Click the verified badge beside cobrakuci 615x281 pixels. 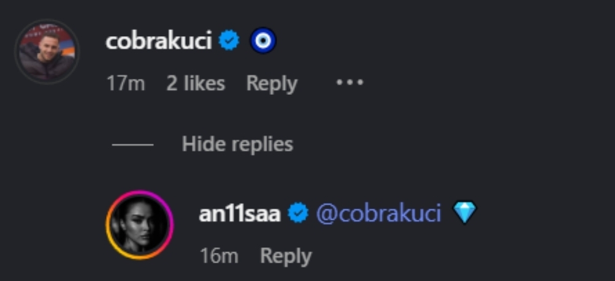pos(229,42)
